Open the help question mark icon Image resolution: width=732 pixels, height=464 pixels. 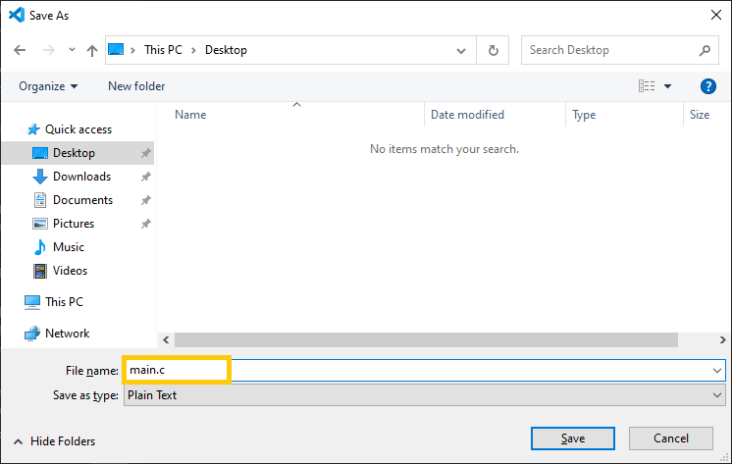coord(707,86)
